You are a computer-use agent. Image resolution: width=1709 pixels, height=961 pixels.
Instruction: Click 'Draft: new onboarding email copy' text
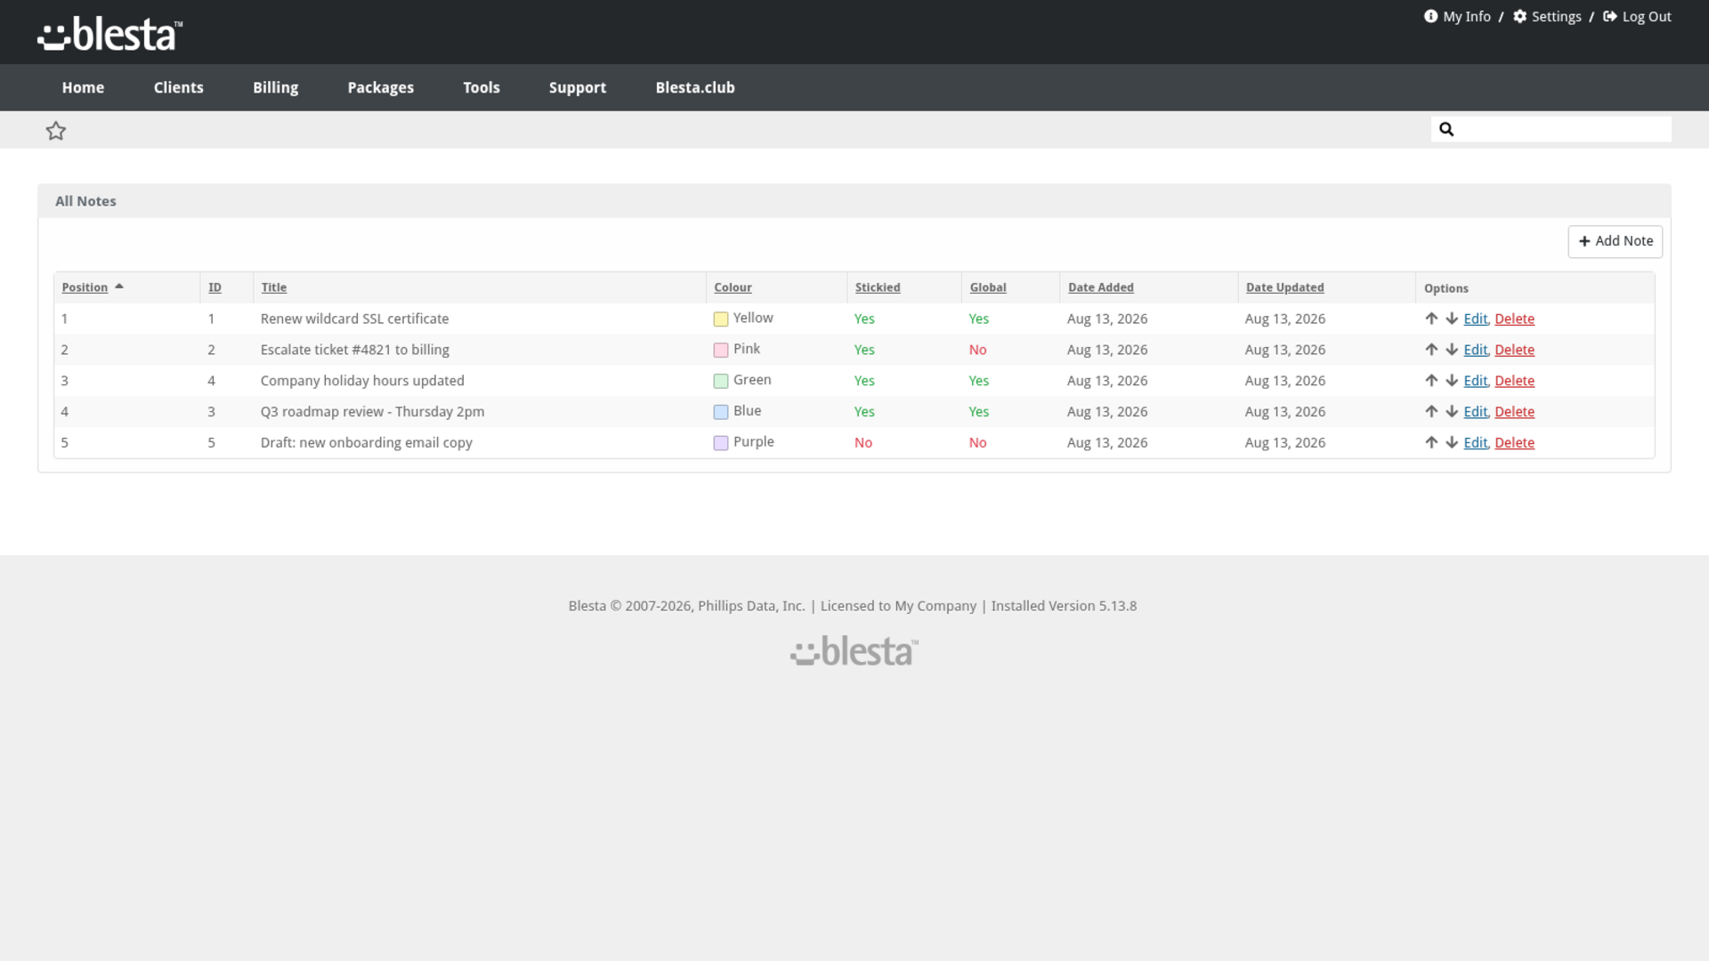[x=366, y=442]
